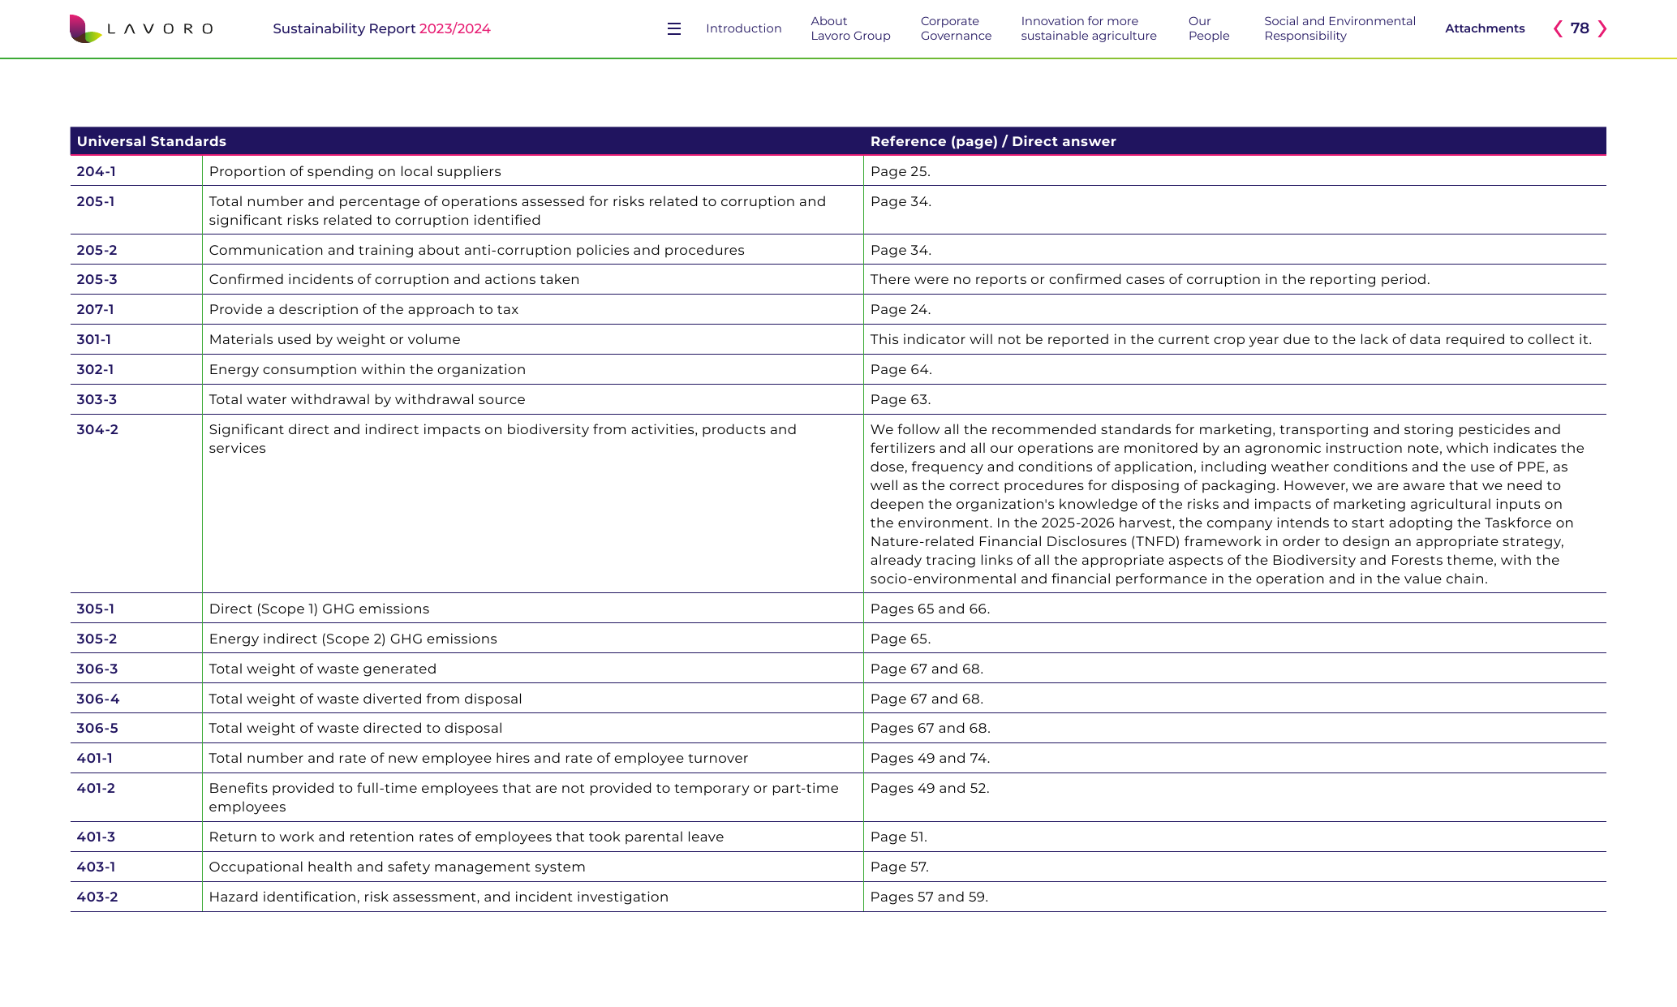
Task: Select the 305-2 standard code
Action: [x=97, y=639]
